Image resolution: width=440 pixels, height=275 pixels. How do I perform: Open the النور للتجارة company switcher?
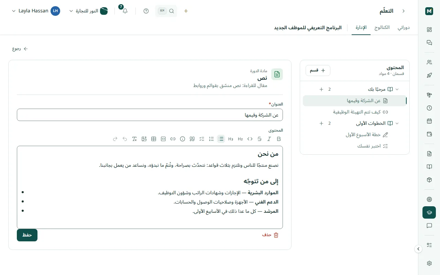(89, 11)
